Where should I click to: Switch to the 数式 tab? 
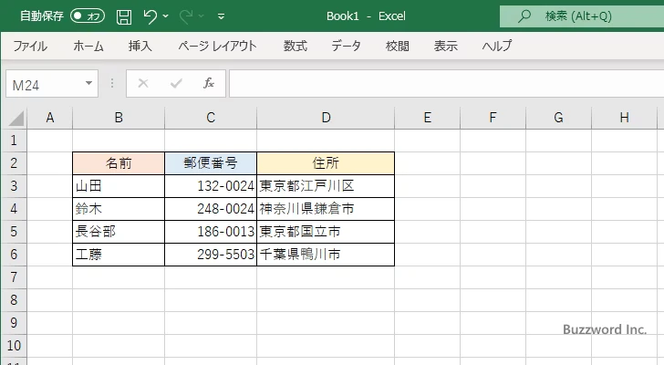296,46
